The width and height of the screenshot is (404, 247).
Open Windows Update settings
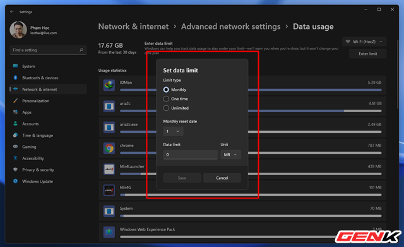point(48,181)
